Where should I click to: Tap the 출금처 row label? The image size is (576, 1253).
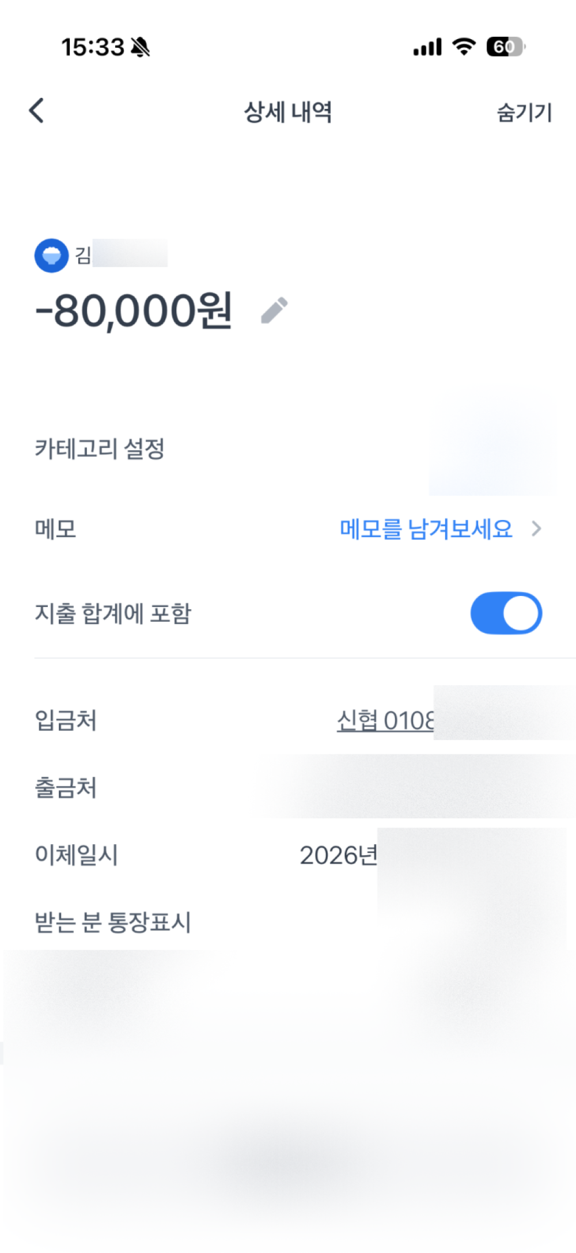click(66, 788)
